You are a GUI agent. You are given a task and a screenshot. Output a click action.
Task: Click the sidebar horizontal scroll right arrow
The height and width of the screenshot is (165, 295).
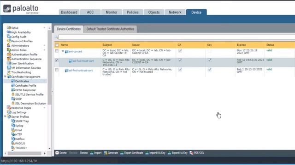click(45, 154)
